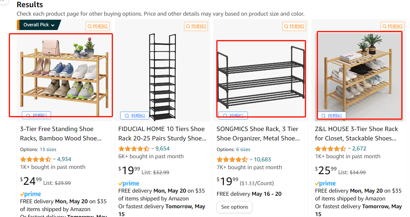Image resolution: width=410 pixels, height=217 pixels.
Task: Expand star rating popover beside 10,683 reviews
Action: click(251, 159)
